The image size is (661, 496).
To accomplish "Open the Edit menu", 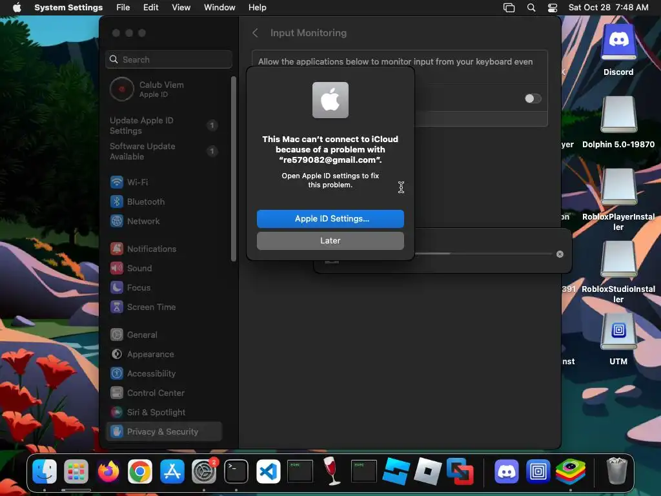I will pos(150,8).
